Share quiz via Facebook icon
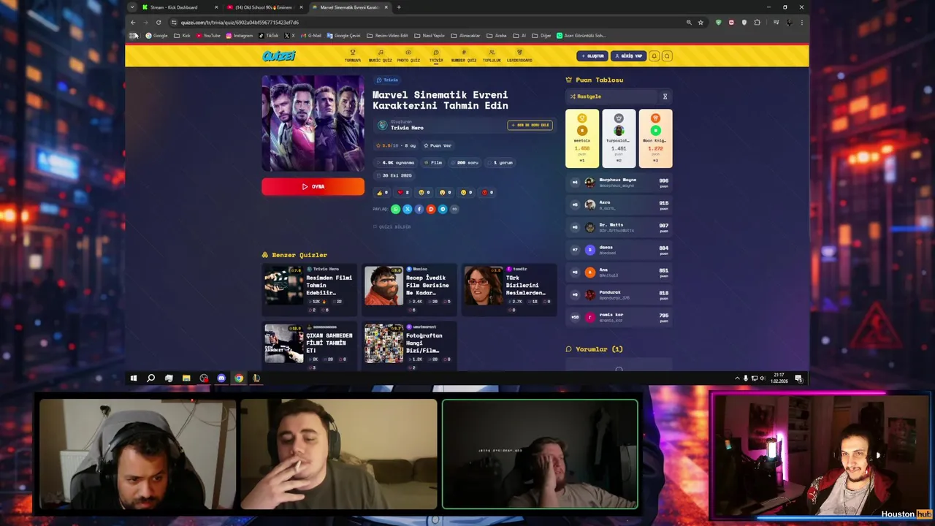Viewport: 935px width, 526px height. [x=419, y=209]
